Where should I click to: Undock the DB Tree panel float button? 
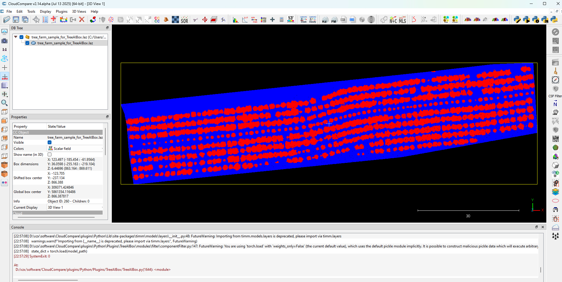click(107, 28)
